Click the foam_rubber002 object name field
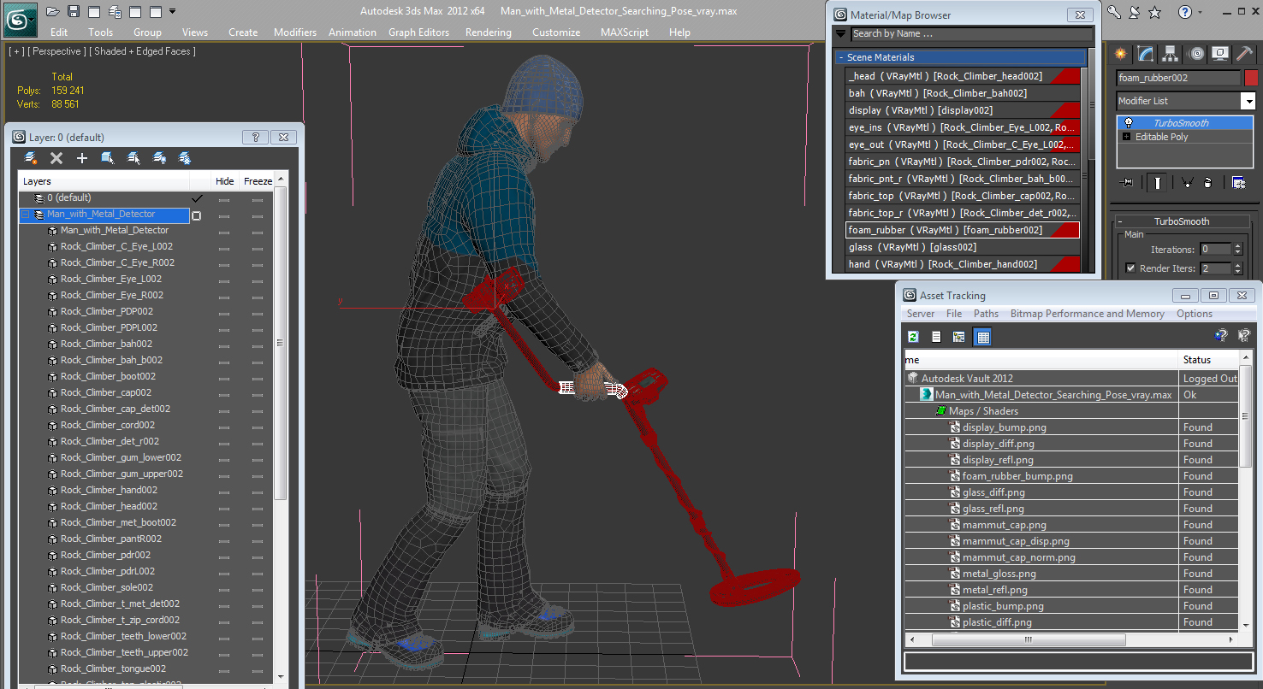This screenshot has width=1263, height=689. (1178, 78)
